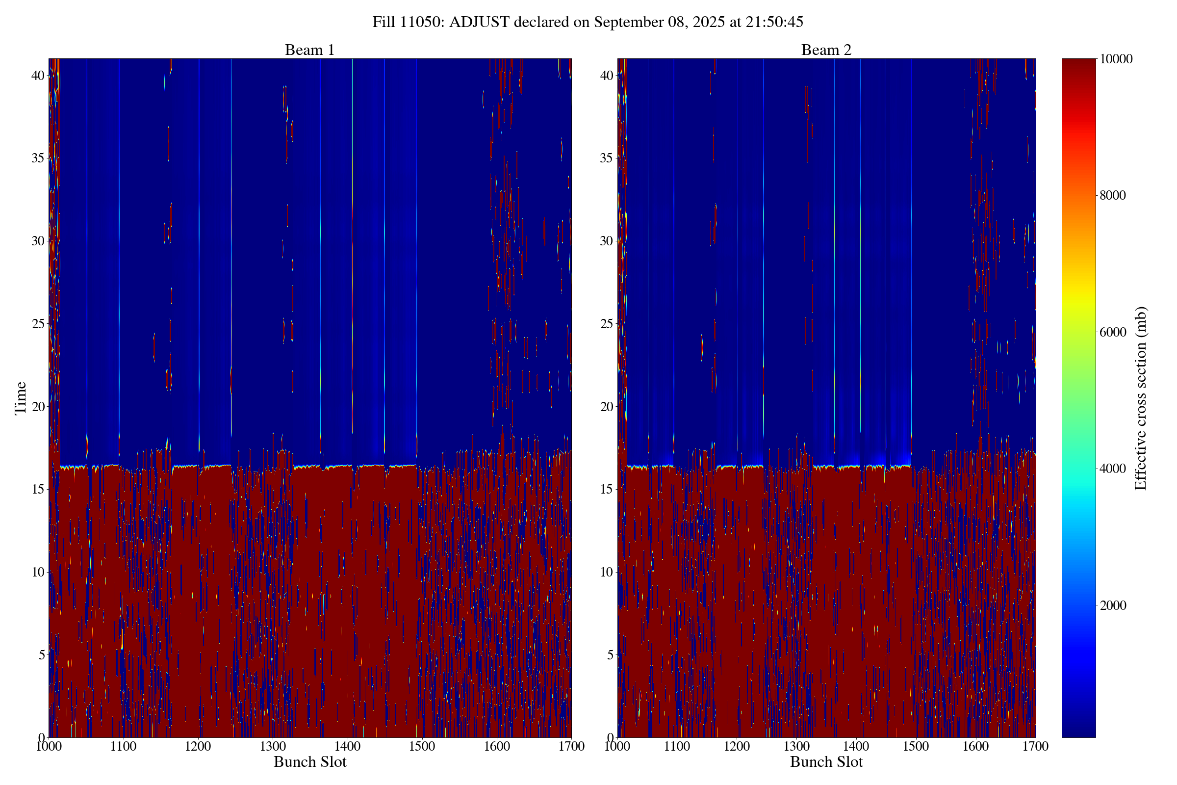Click the 1700 tick on Beam 2 x-axis
This screenshot has height=785, width=1177.
[x=1035, y=746]
